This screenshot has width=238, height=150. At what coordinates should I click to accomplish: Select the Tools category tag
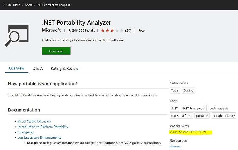tap(175, 90)
